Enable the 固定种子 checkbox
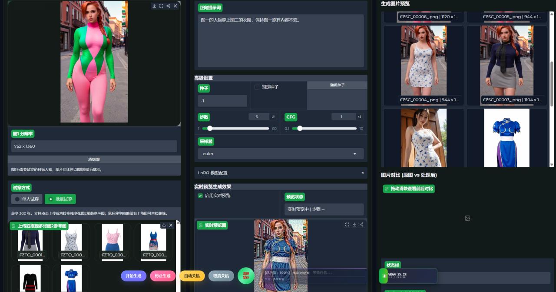 (256, 86)
